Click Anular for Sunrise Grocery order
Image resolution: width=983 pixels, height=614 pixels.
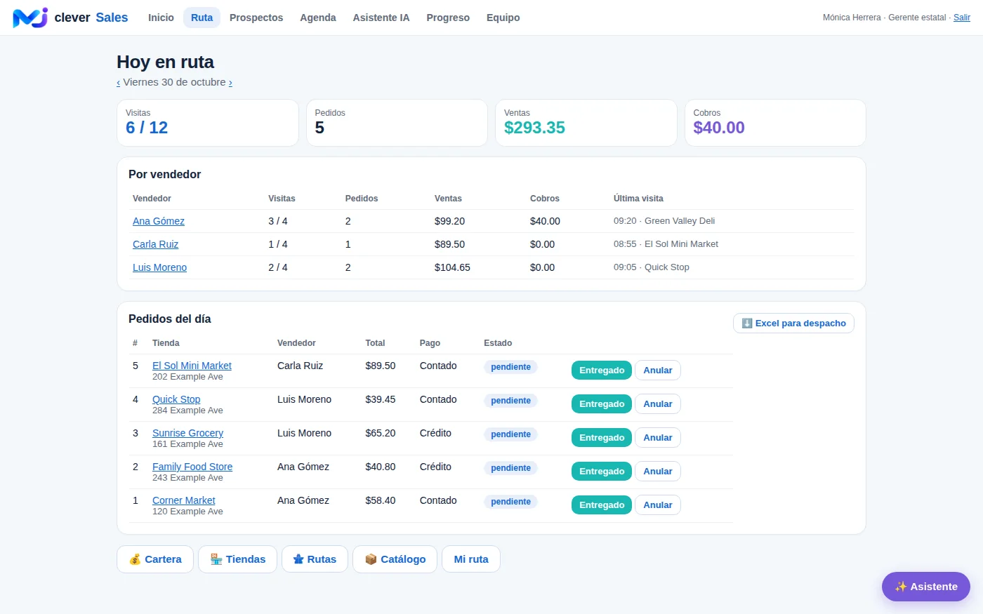[658, 438]
